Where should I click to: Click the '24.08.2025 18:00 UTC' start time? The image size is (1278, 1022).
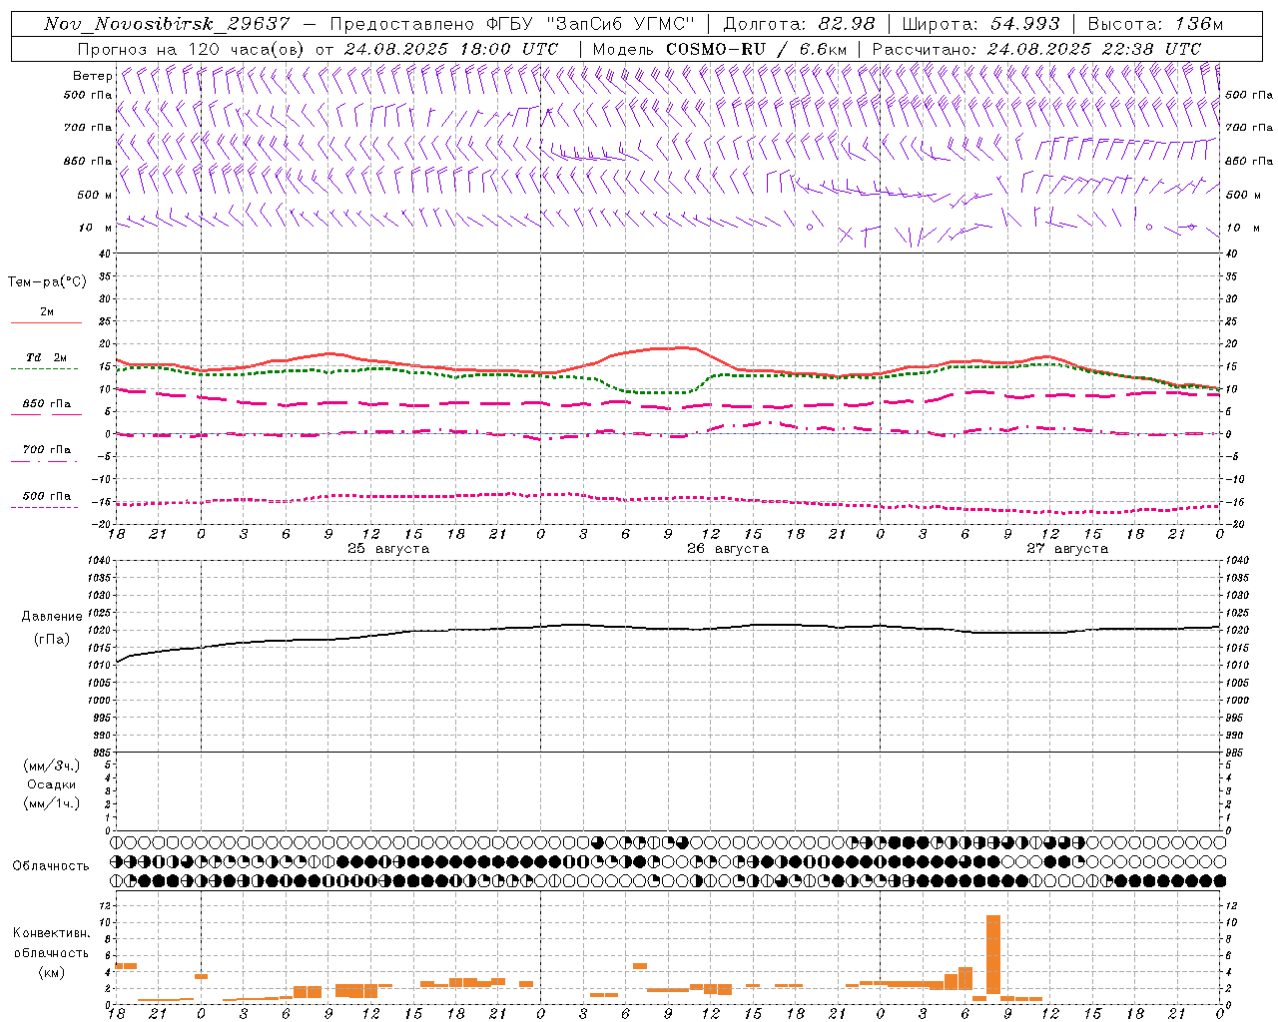pyautogui.click(x=451, y=49)
